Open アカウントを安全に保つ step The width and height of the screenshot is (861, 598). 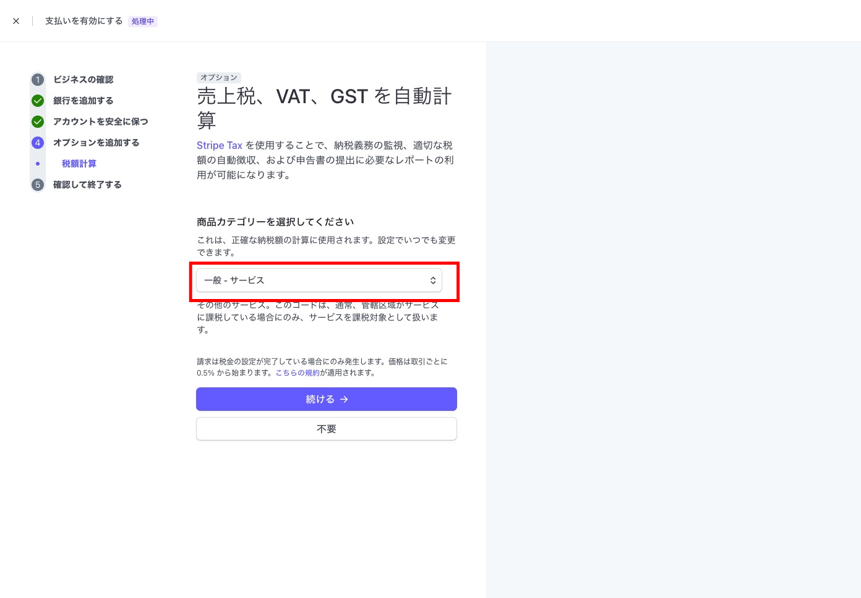coord(100,122)
